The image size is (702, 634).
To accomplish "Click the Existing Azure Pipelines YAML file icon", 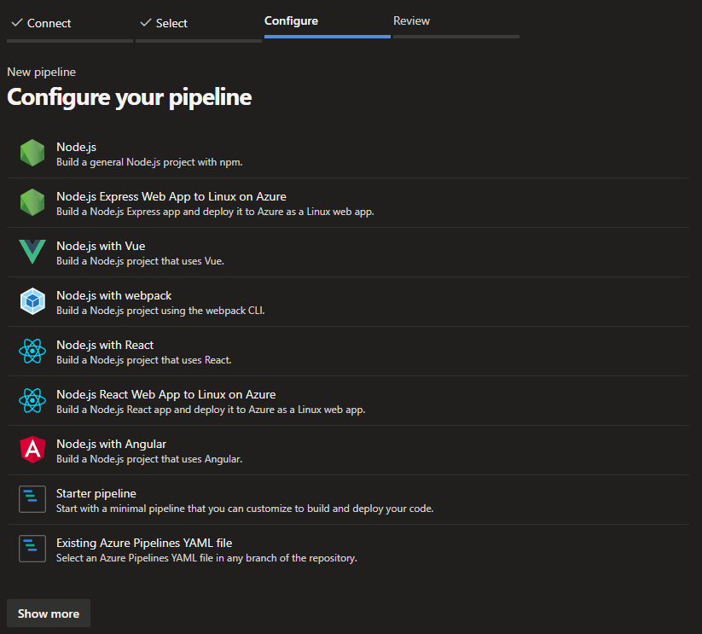I will coord(32,549).
